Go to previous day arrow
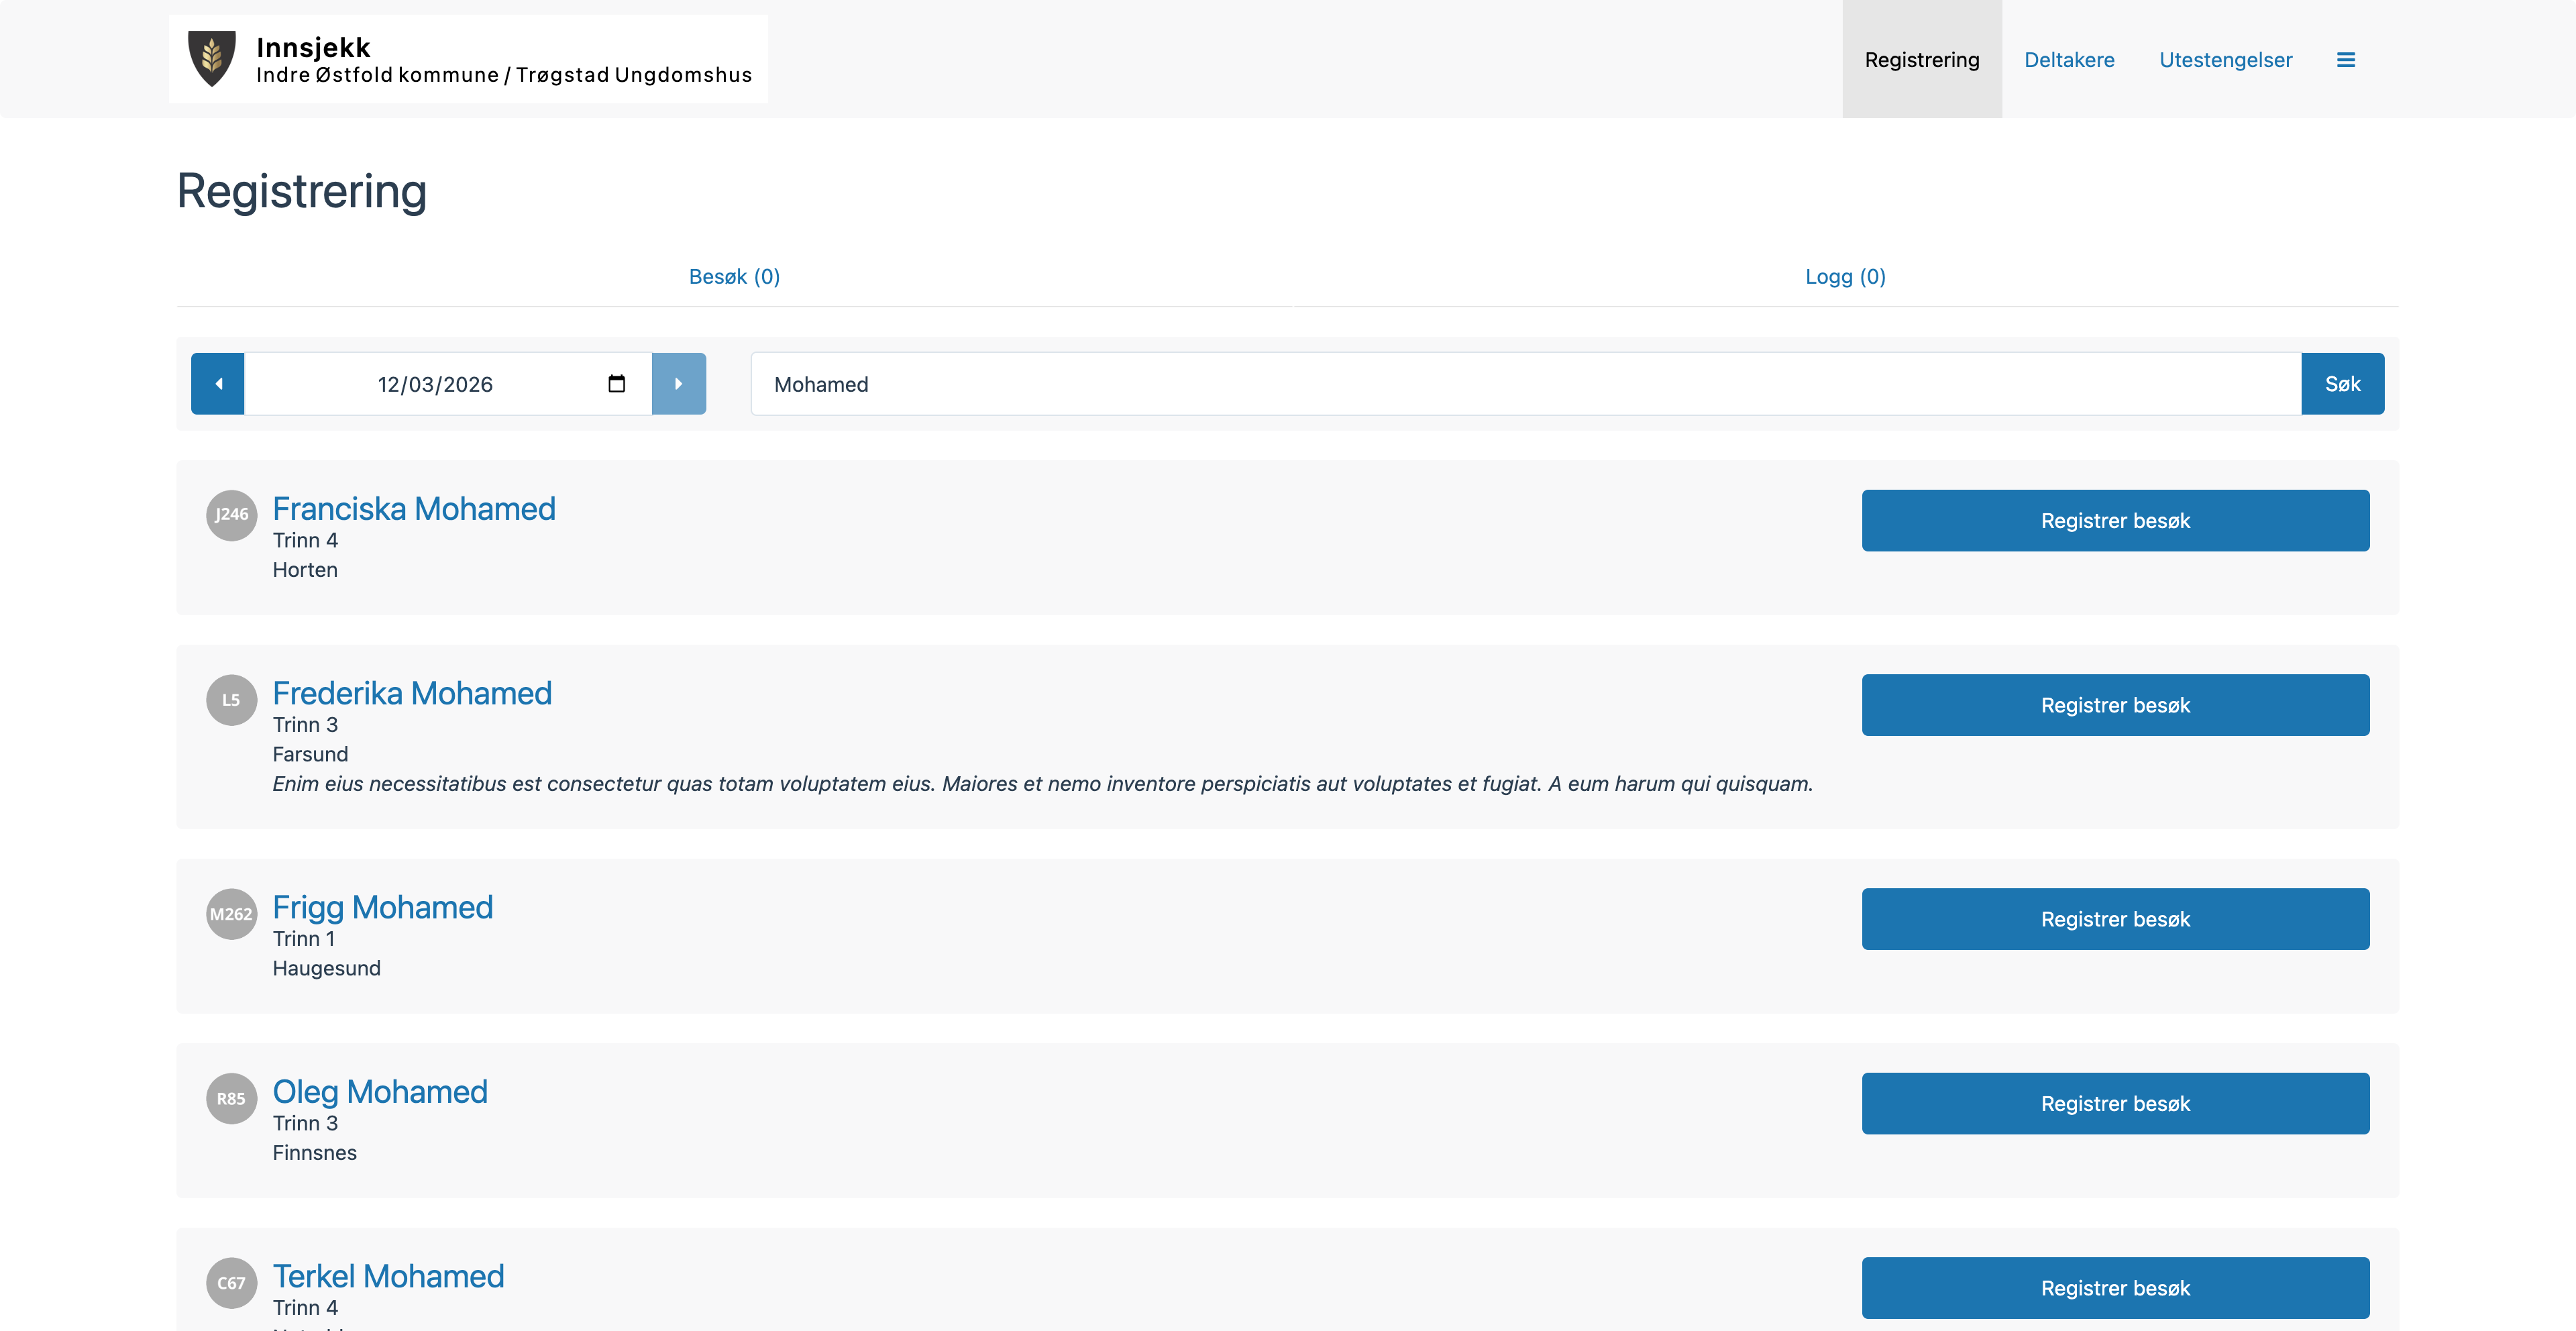This screenshot has width=2576, height=1331. 218,384
